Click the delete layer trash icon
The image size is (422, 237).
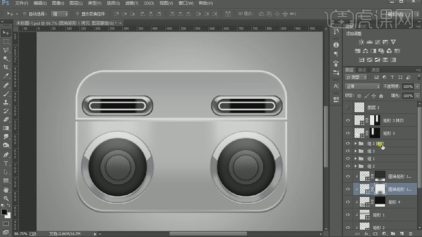pyautogui.click(x=410, y=234)
